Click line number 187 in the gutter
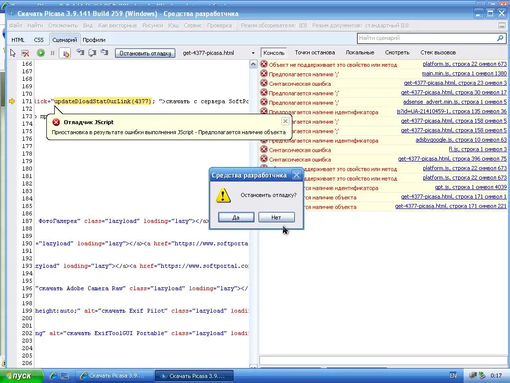The width and height of the screenshot is (510, 383). [27, 221]
